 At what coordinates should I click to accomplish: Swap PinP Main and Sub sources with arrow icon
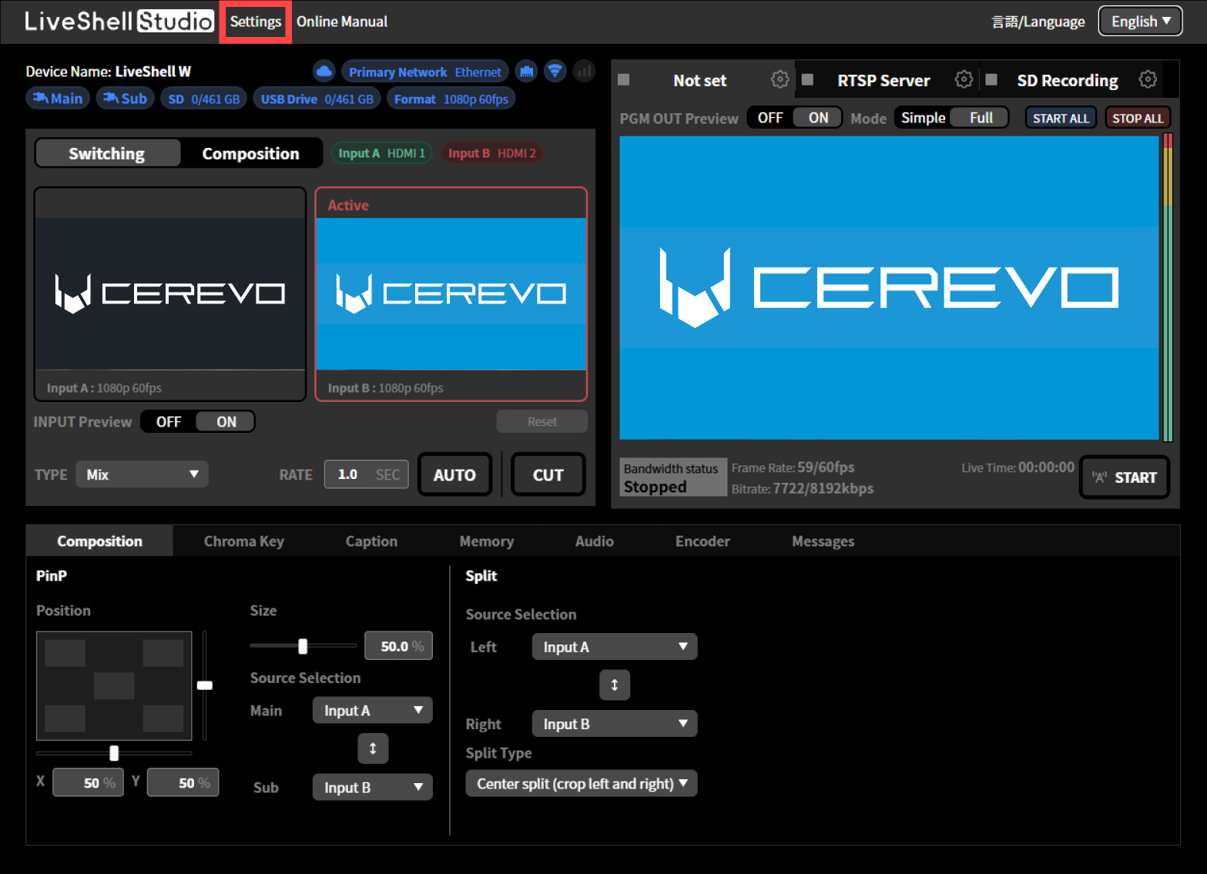[x=373, y=748]
